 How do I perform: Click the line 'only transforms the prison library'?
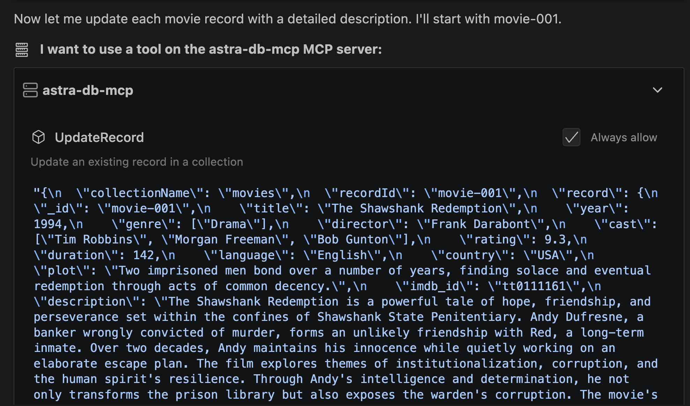coord(346,394)
